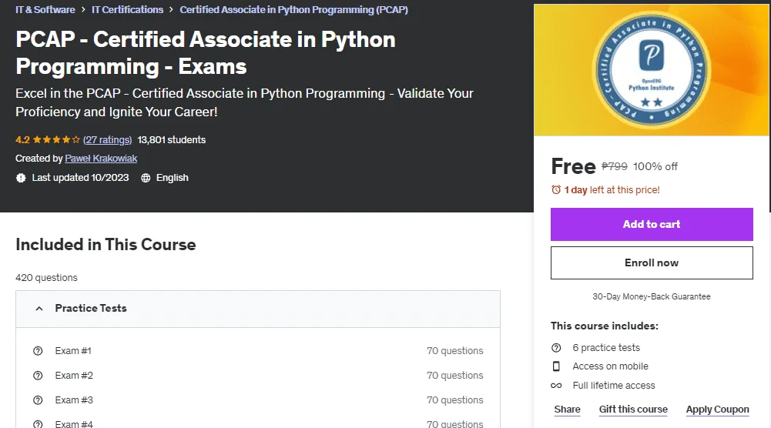Click the course title heading
Screen dimensions: 771x428
pyautogui.click(x=206, y=52)
